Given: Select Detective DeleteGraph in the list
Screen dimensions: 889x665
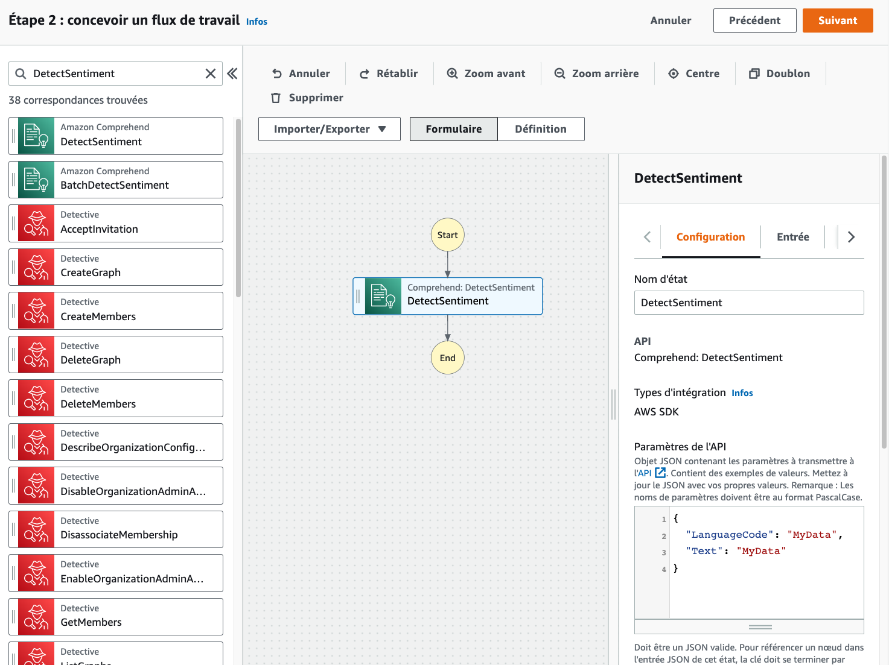Looking at the screenshot, I should pyautogui.click(x=116, y=355).
